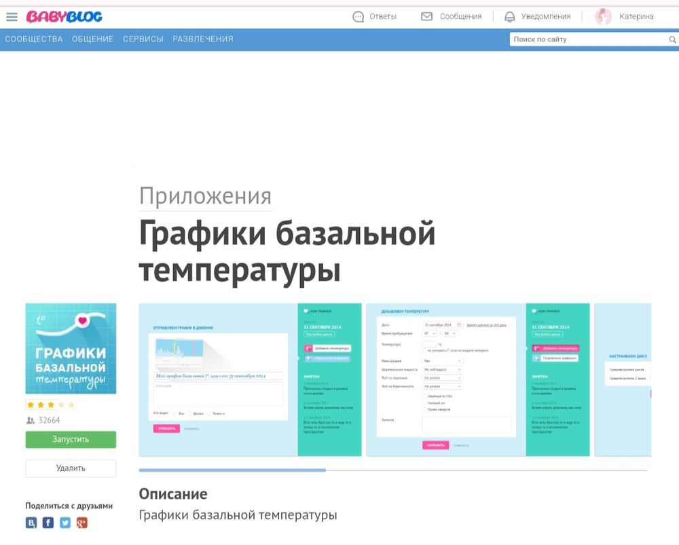Select the Половой акт radio option
This screenshot has width=679, height=545.
tap(424, 402)
